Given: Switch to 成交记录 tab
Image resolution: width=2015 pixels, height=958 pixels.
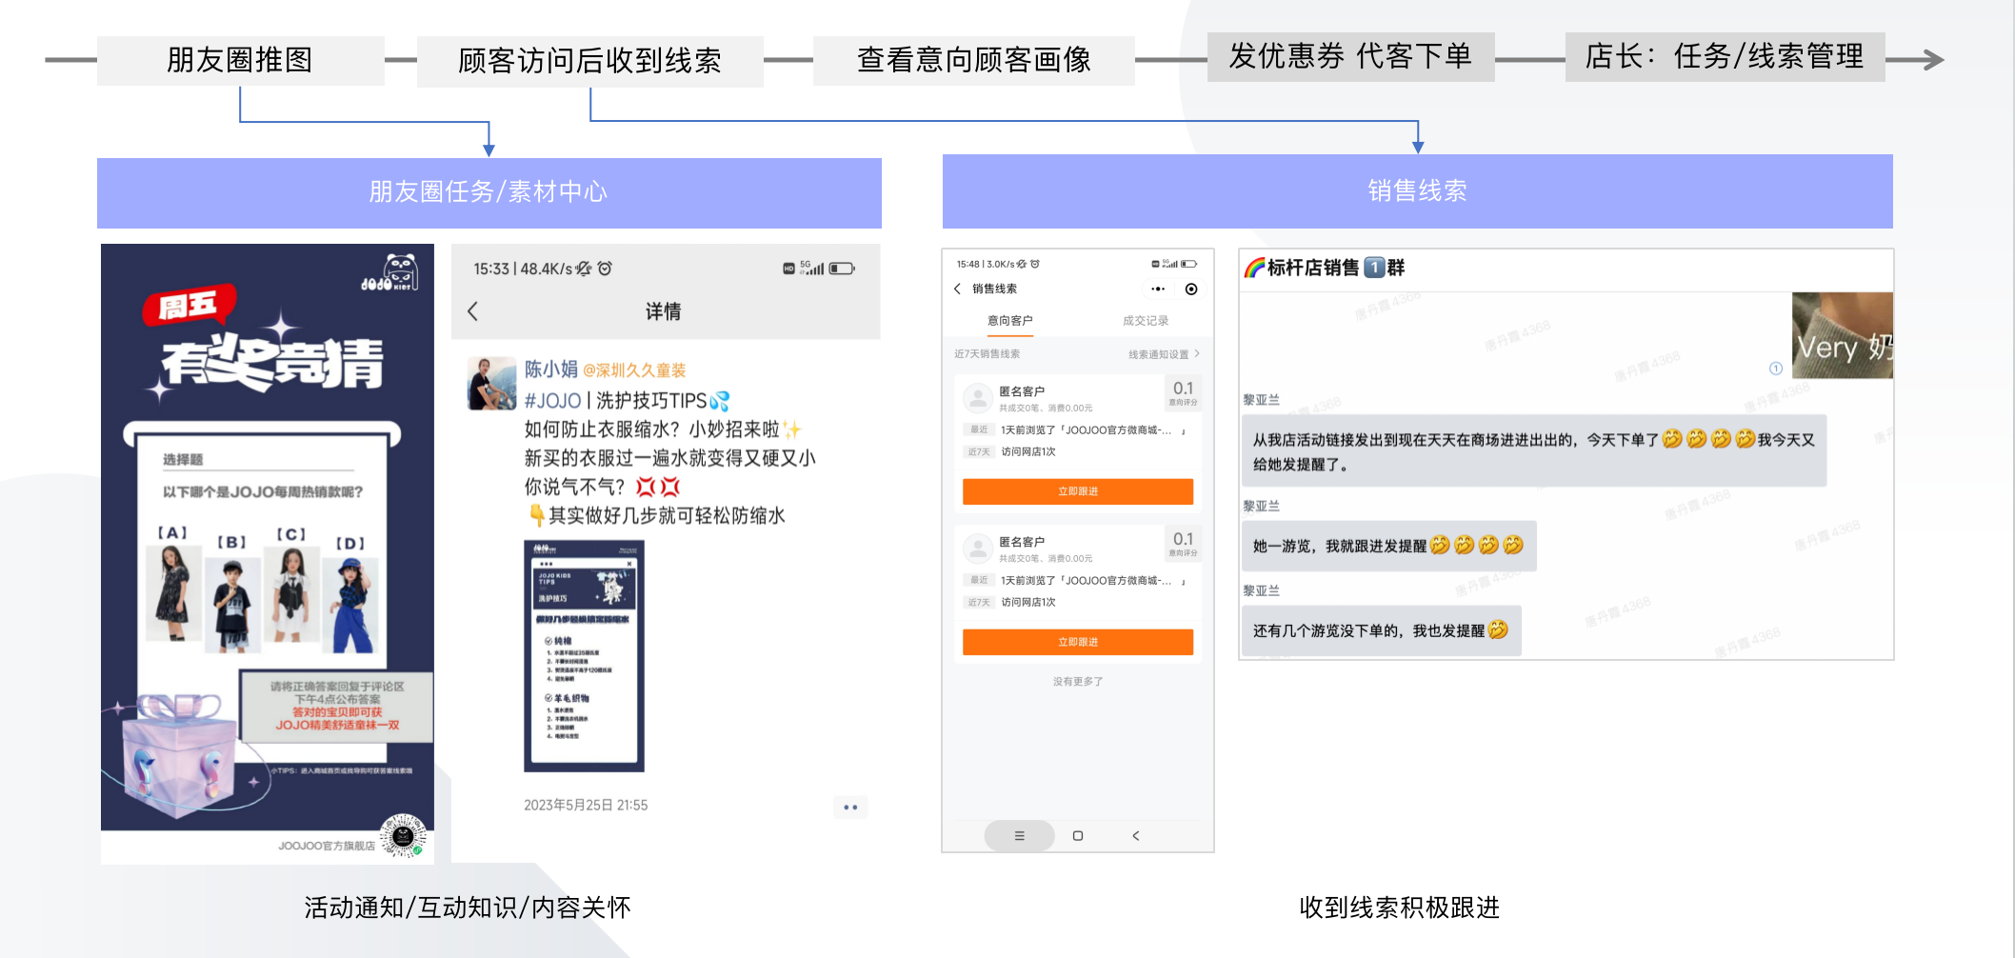Looking at the screenshot, I should [x=1146, y=321].
